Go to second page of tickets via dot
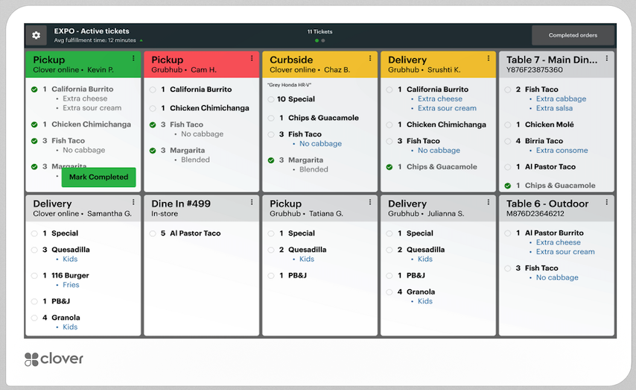 (323, 40)
